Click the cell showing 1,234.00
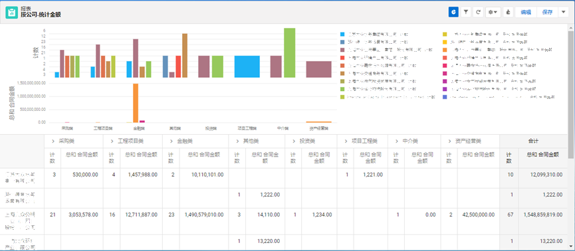The height and width of the screenshot is (251, 575). [318, 221]
